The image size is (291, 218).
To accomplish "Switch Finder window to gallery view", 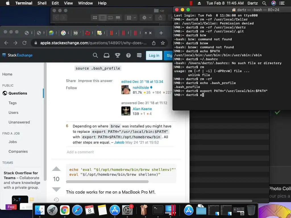I will coord(118,18).
